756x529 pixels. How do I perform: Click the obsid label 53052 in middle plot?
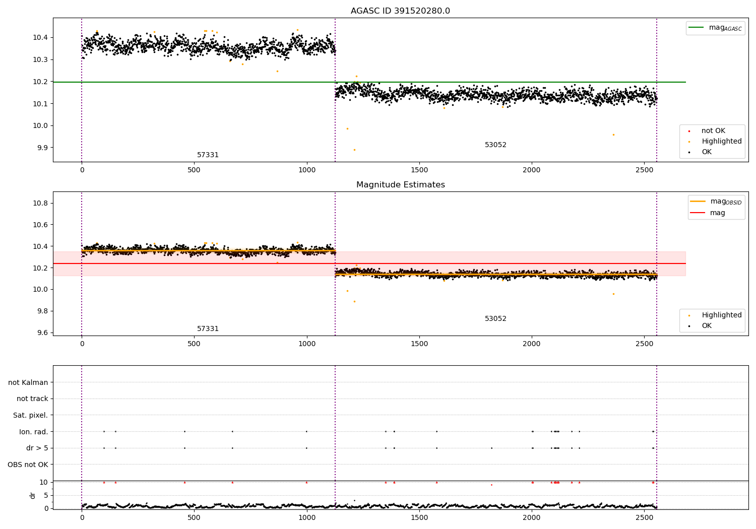coord(495,319)
